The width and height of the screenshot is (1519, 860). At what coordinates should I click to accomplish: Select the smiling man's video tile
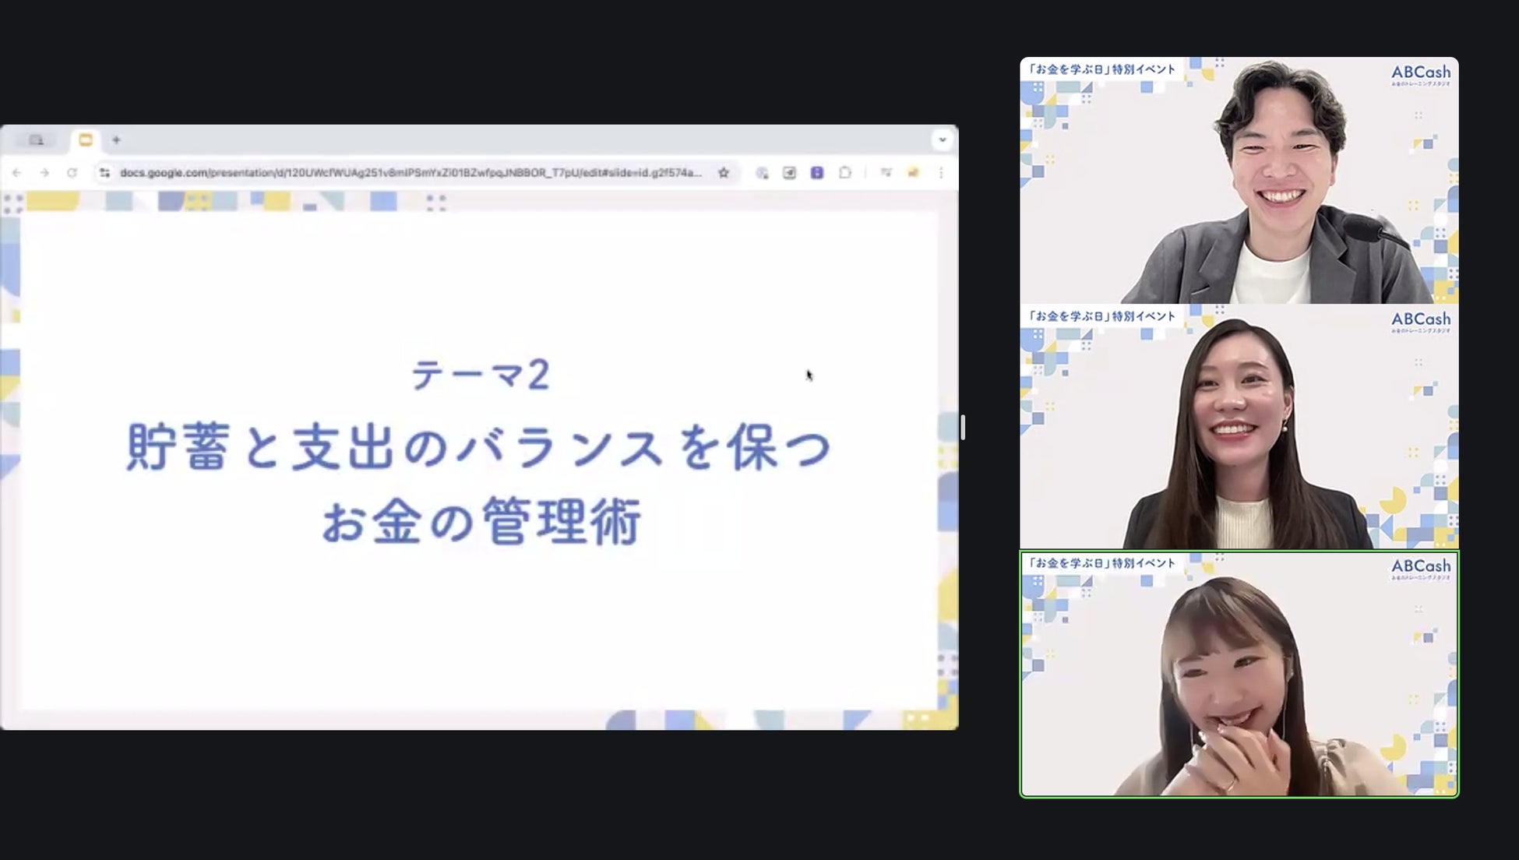tap(1239, 180)
